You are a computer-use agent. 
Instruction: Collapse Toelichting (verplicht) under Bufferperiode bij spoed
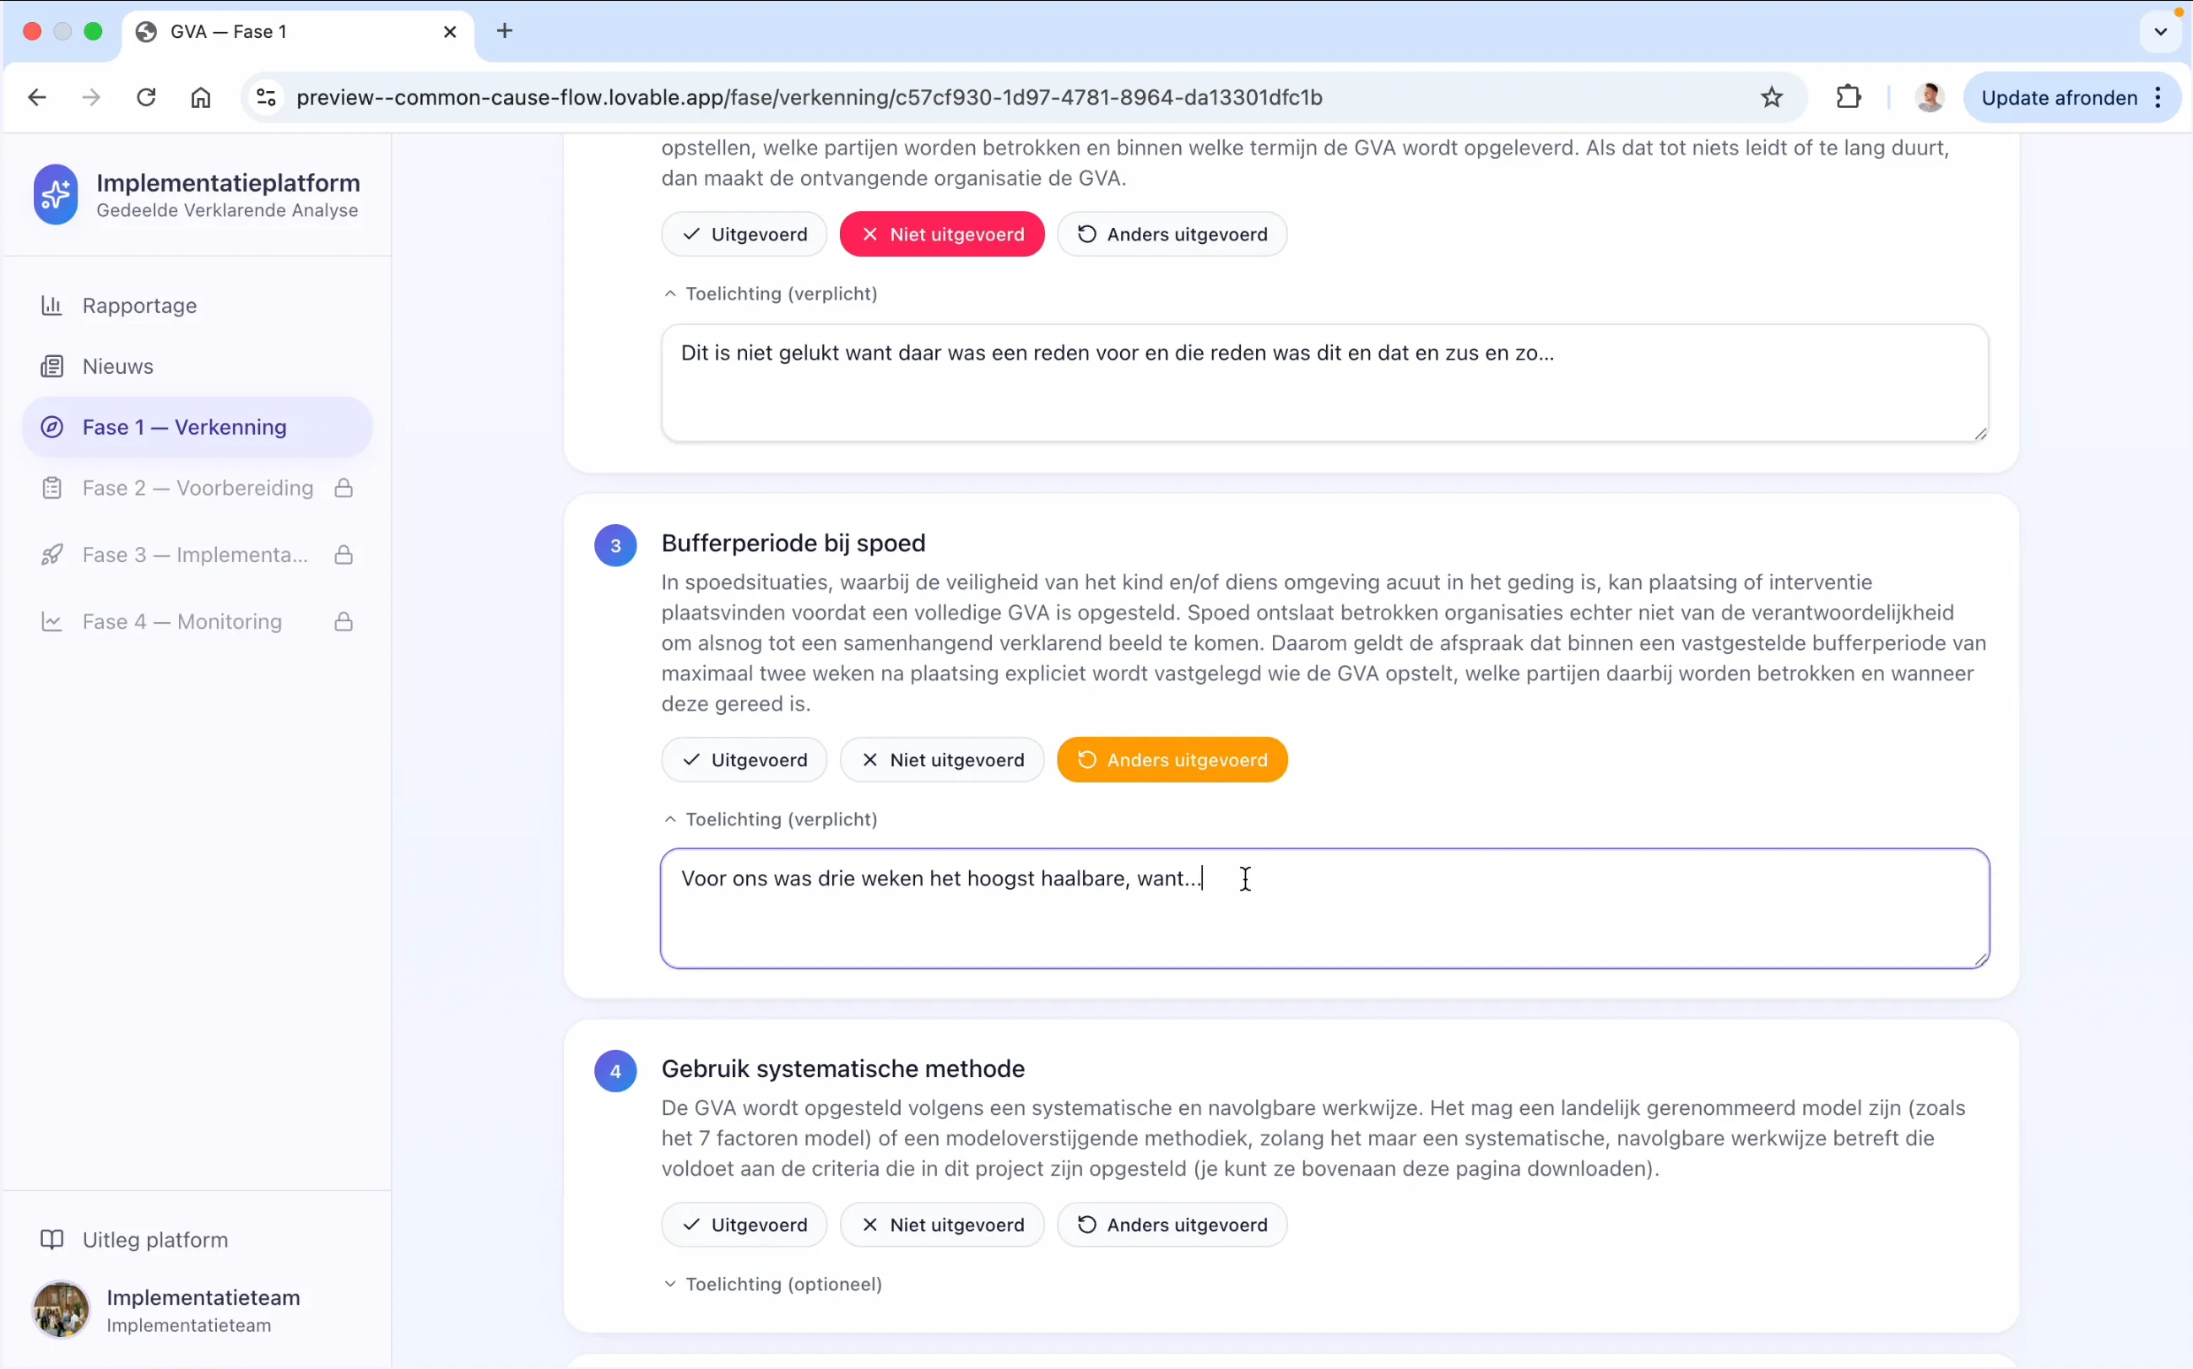(770, 819)
